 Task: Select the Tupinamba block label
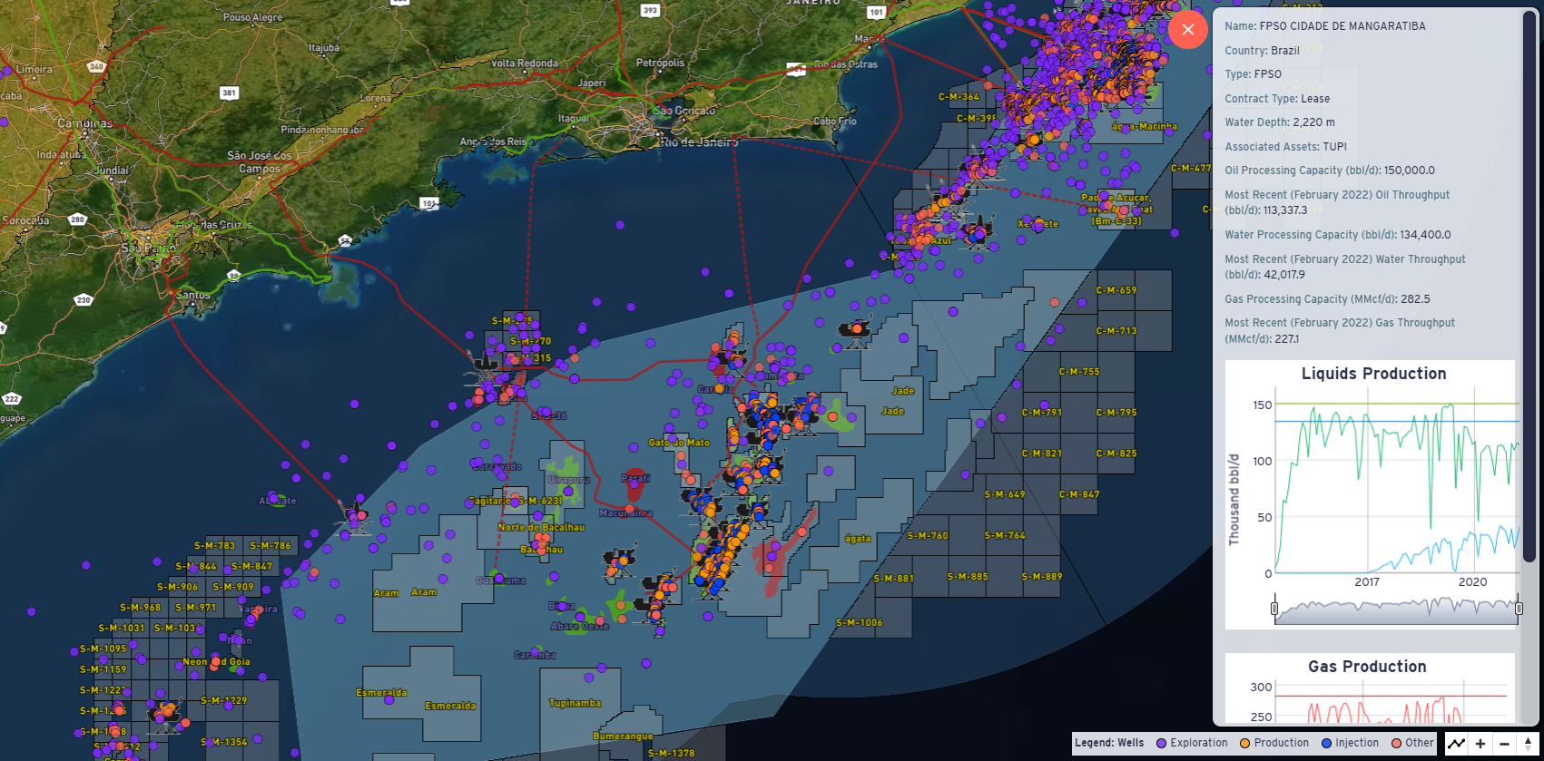click(575, 703)
